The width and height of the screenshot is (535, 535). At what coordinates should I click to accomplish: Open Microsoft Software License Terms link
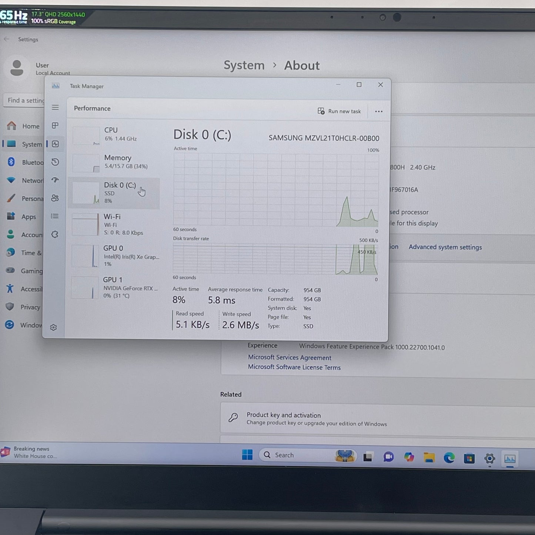(x=294, y=367)
